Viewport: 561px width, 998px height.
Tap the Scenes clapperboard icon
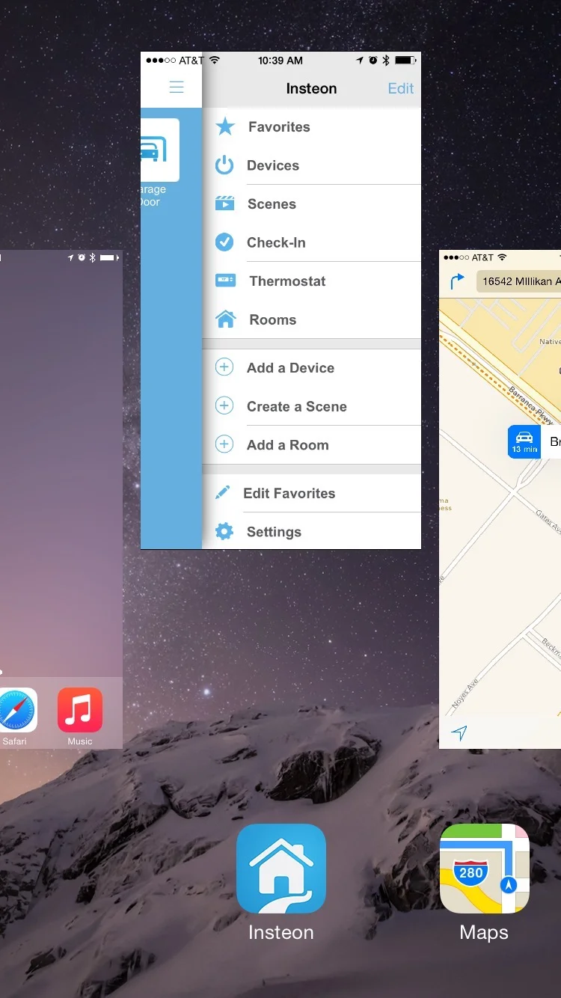tap(224, 203)
